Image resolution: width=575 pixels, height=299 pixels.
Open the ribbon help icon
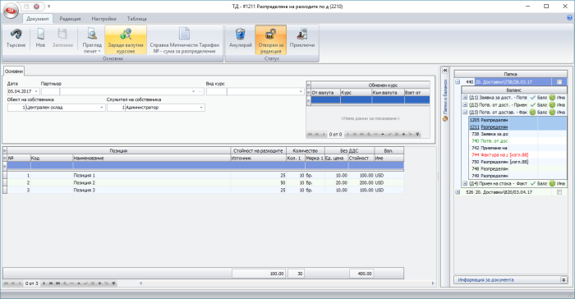569,17
